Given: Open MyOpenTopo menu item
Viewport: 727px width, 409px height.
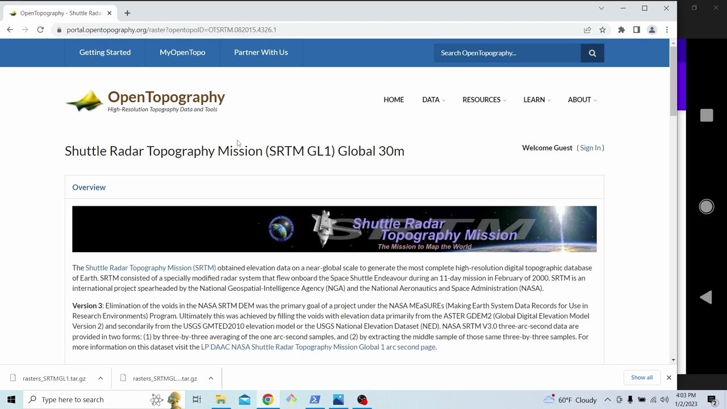Looking at the screenshot, I should pos(182,52).
